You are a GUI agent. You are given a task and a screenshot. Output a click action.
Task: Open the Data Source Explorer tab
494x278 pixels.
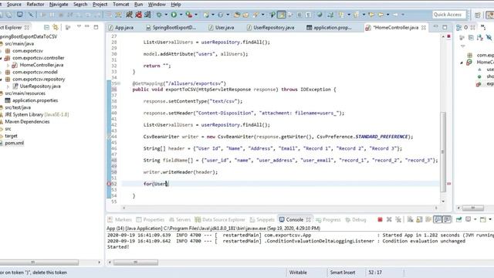click(220, 219)
